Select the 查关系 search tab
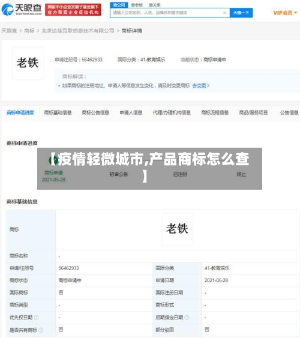Screen dimensions: 300x338 click(x=155, y=5)
